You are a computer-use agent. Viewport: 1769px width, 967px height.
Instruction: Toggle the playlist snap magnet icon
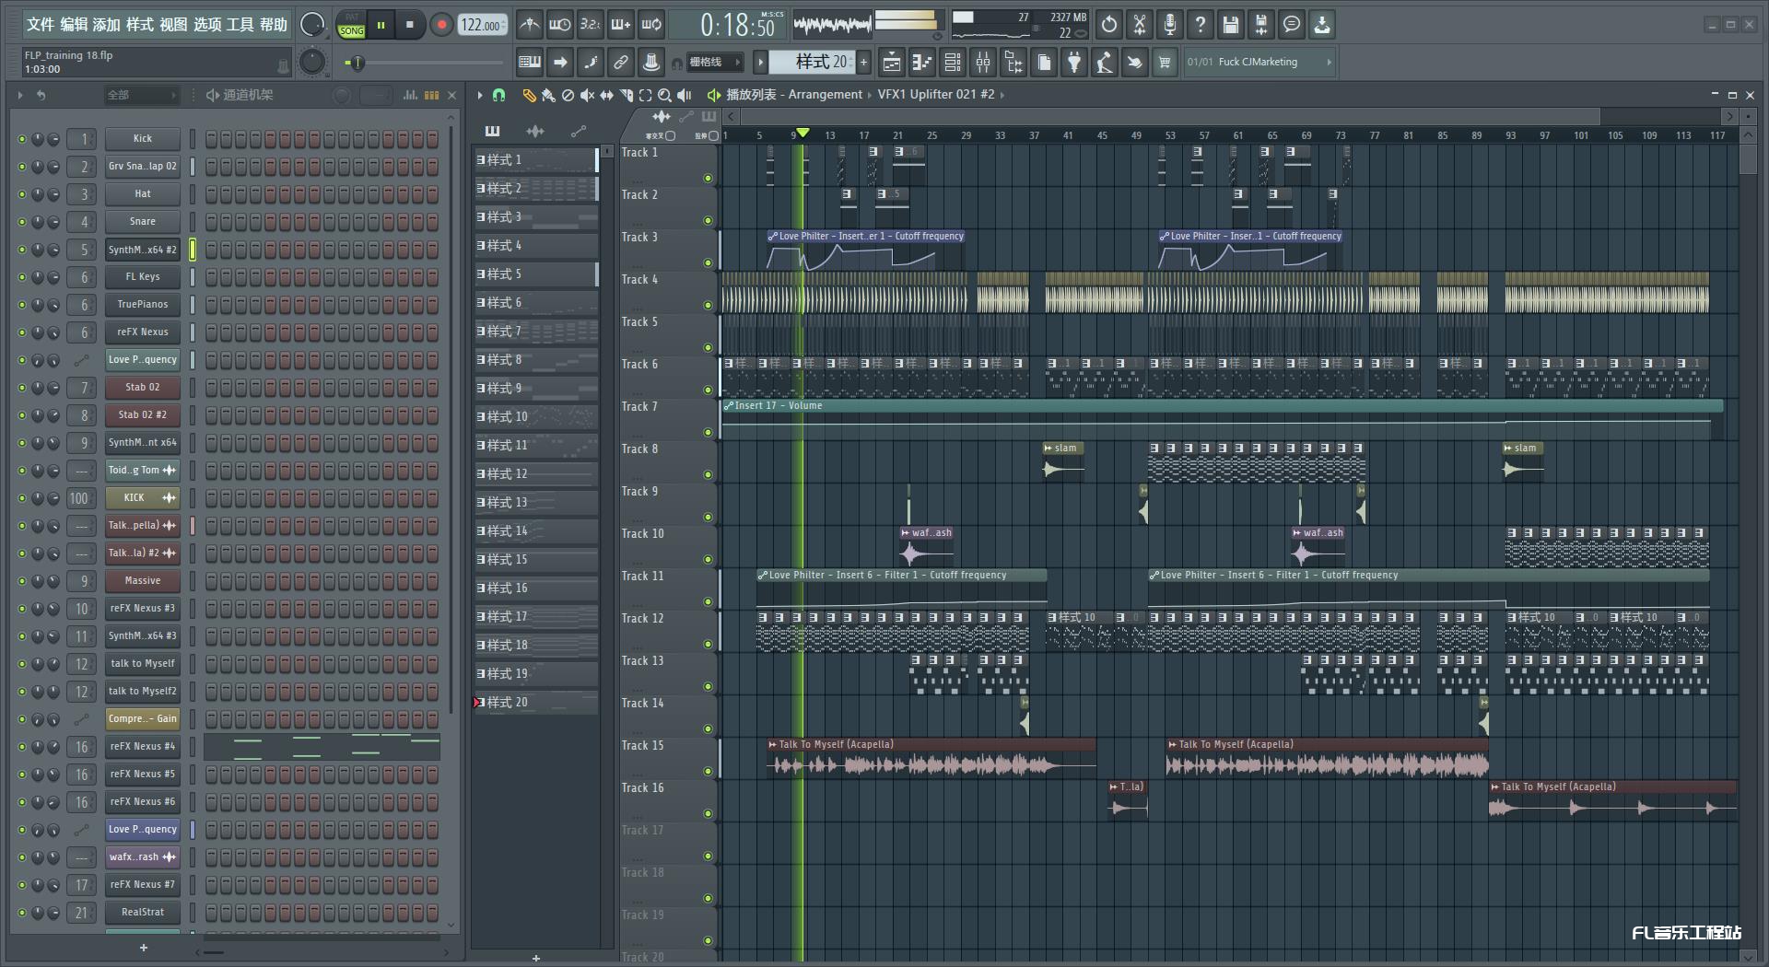(x=498, y=95)
